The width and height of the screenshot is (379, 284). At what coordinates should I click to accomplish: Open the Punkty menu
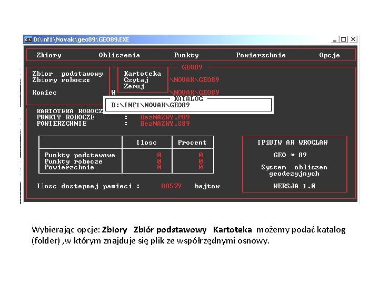(x=186, y=55)
